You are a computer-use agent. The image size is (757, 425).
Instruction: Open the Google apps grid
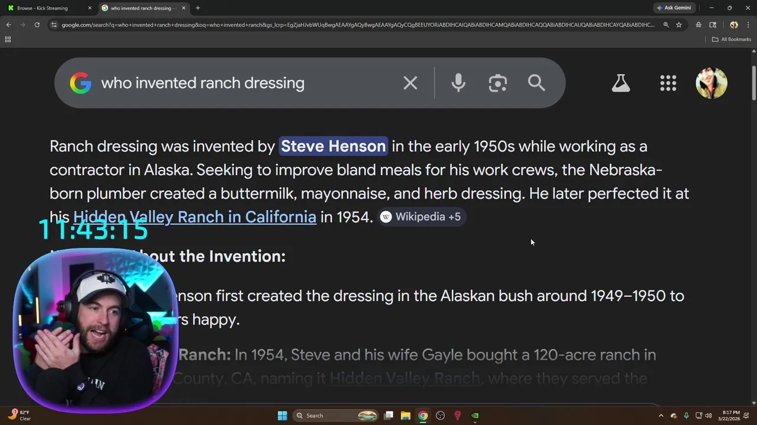click(x=668, y=83)
